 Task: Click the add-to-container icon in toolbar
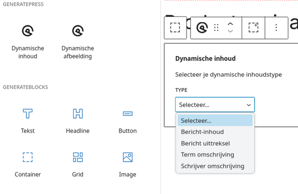(x=253, y=28)
